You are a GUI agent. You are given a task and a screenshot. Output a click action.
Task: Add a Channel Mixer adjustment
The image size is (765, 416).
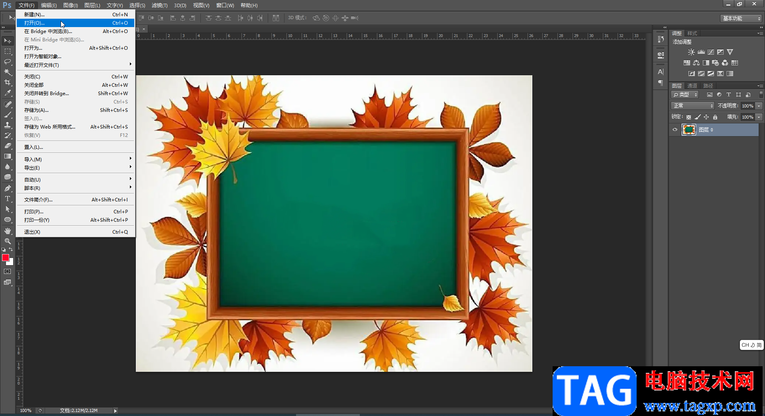725,63
